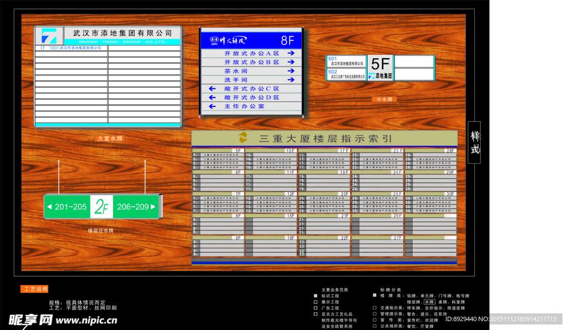Click the 武汉市添地集团有限公司 title
This screenshot has width=568, height=330.
(123, 33)
